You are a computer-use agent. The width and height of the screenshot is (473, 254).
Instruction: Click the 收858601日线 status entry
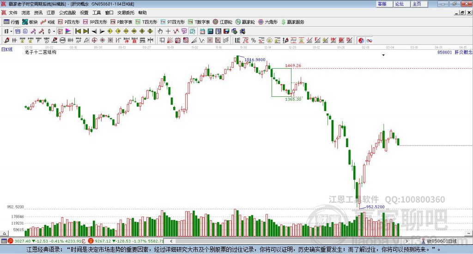pyautogui.click(x=439, y=241)
